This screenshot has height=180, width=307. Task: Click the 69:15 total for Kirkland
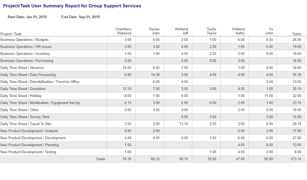pos(184,159)
